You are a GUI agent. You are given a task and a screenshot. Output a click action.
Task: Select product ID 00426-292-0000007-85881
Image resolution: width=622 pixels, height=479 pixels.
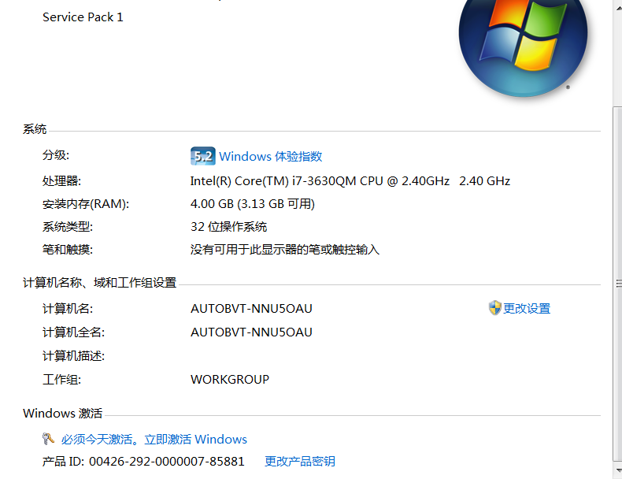pyautogui.click(x=167, y=461)
